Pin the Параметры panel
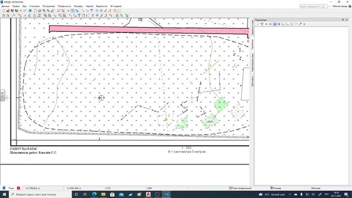The width and height of the screenshot is (352, 198). (x=343, y=20)
